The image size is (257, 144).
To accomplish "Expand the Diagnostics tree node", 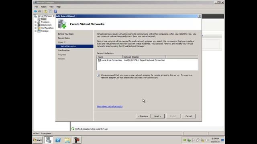I will [36, 25].
